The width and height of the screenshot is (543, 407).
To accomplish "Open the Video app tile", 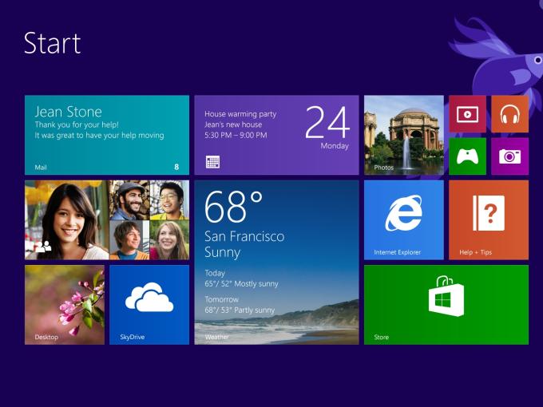I will click(x=467, y=114).
